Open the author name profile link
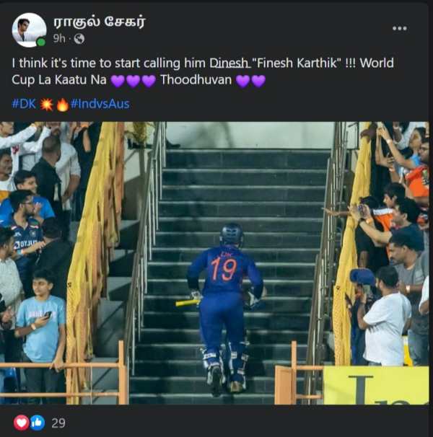Image resolution: width=433 pixels, height=437 pixels. 99,21
